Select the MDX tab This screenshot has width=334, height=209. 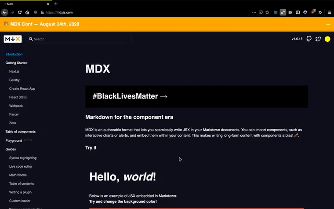25,4
